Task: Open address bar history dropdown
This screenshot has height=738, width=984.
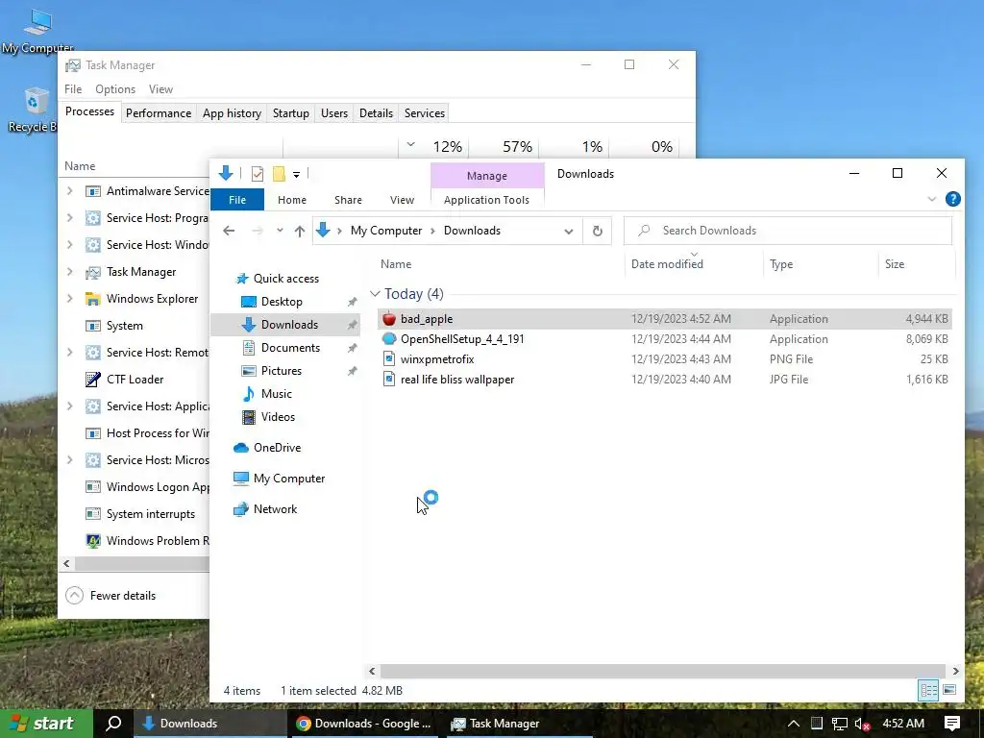Action: click(x=569, y=231)
